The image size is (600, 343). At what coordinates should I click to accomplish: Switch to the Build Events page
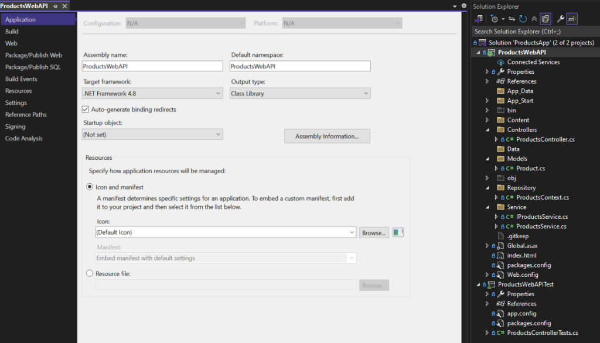pos(21,78)
